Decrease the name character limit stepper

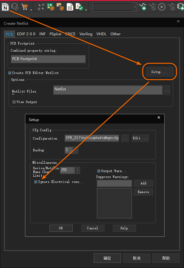coord(77,172)
